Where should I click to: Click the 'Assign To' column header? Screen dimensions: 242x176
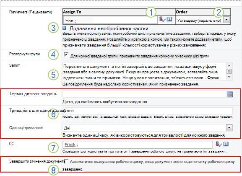119,12
